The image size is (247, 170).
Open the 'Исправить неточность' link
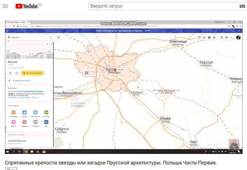22,80
